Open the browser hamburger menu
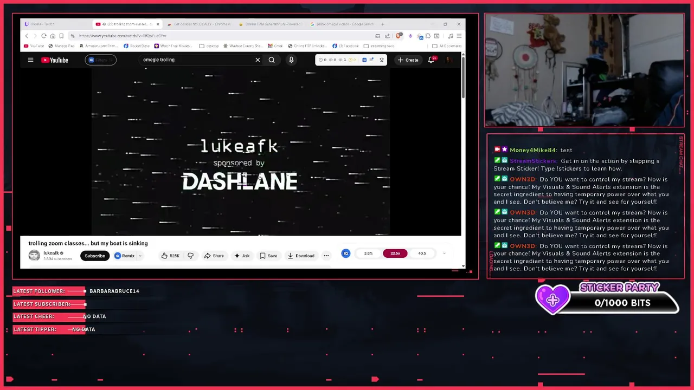 459,36
